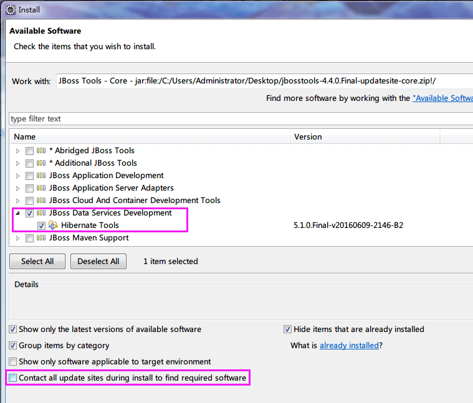Image resolution: width=473 pixels, height=403 pixels.
Task: Click the category icon beside JBoss Maven Support
Action: click(x=41, y=238)
